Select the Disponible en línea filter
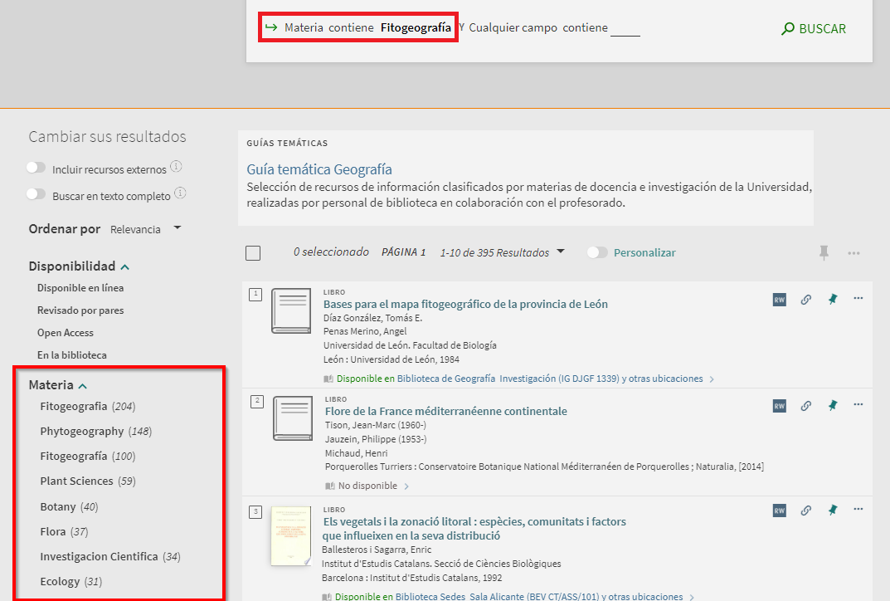890x601 pixels. 80,288
